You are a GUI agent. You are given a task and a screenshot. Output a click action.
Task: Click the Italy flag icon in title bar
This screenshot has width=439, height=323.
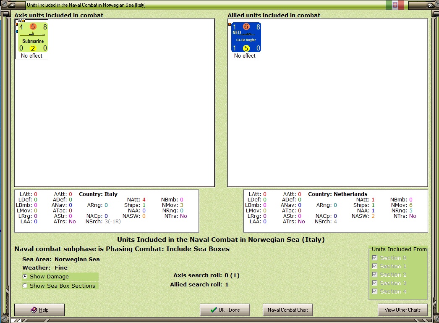point(395,5)
